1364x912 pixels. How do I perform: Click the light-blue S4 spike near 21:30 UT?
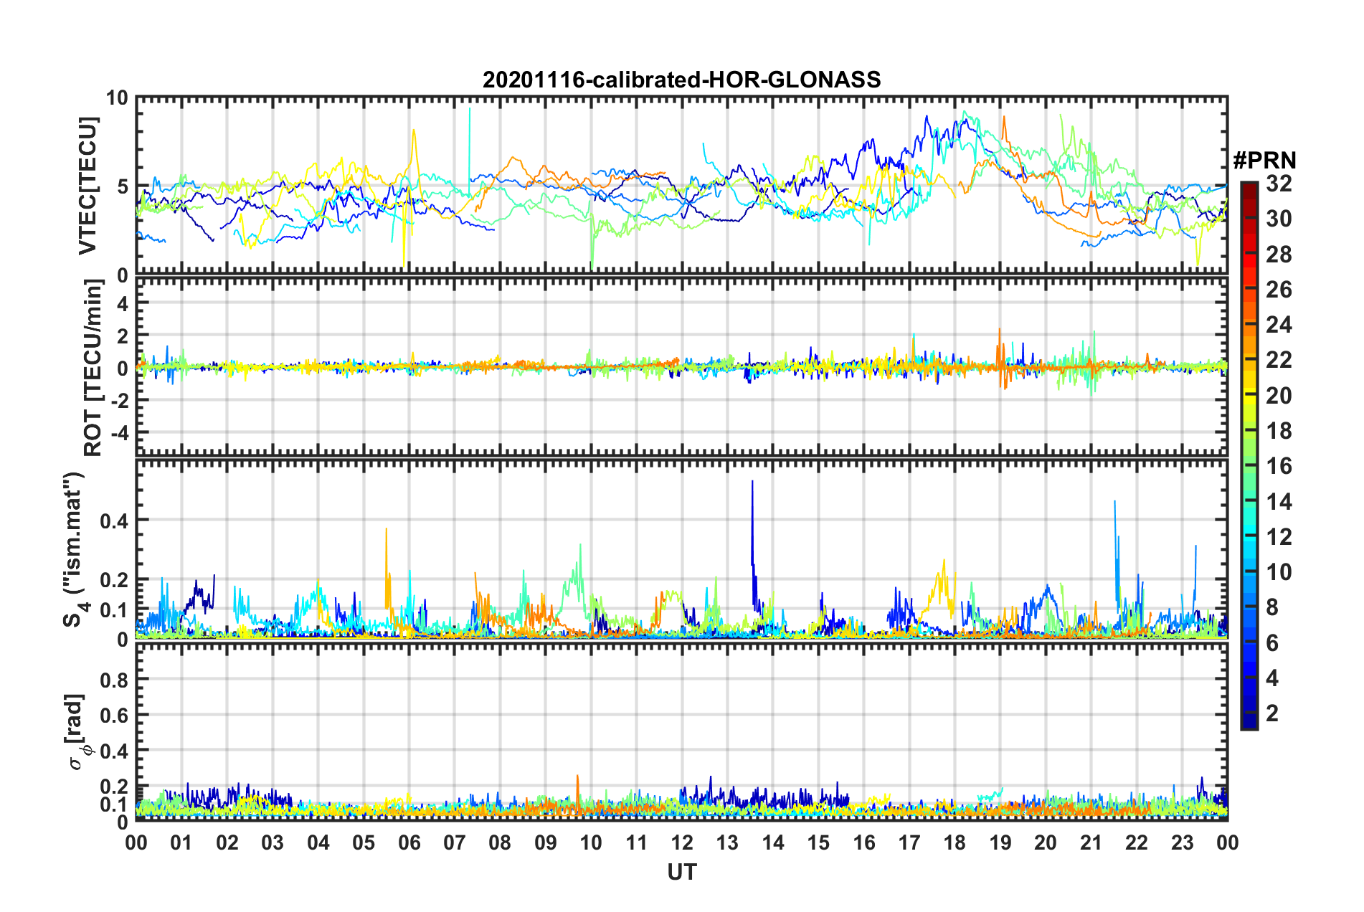tap(1116, 552)
